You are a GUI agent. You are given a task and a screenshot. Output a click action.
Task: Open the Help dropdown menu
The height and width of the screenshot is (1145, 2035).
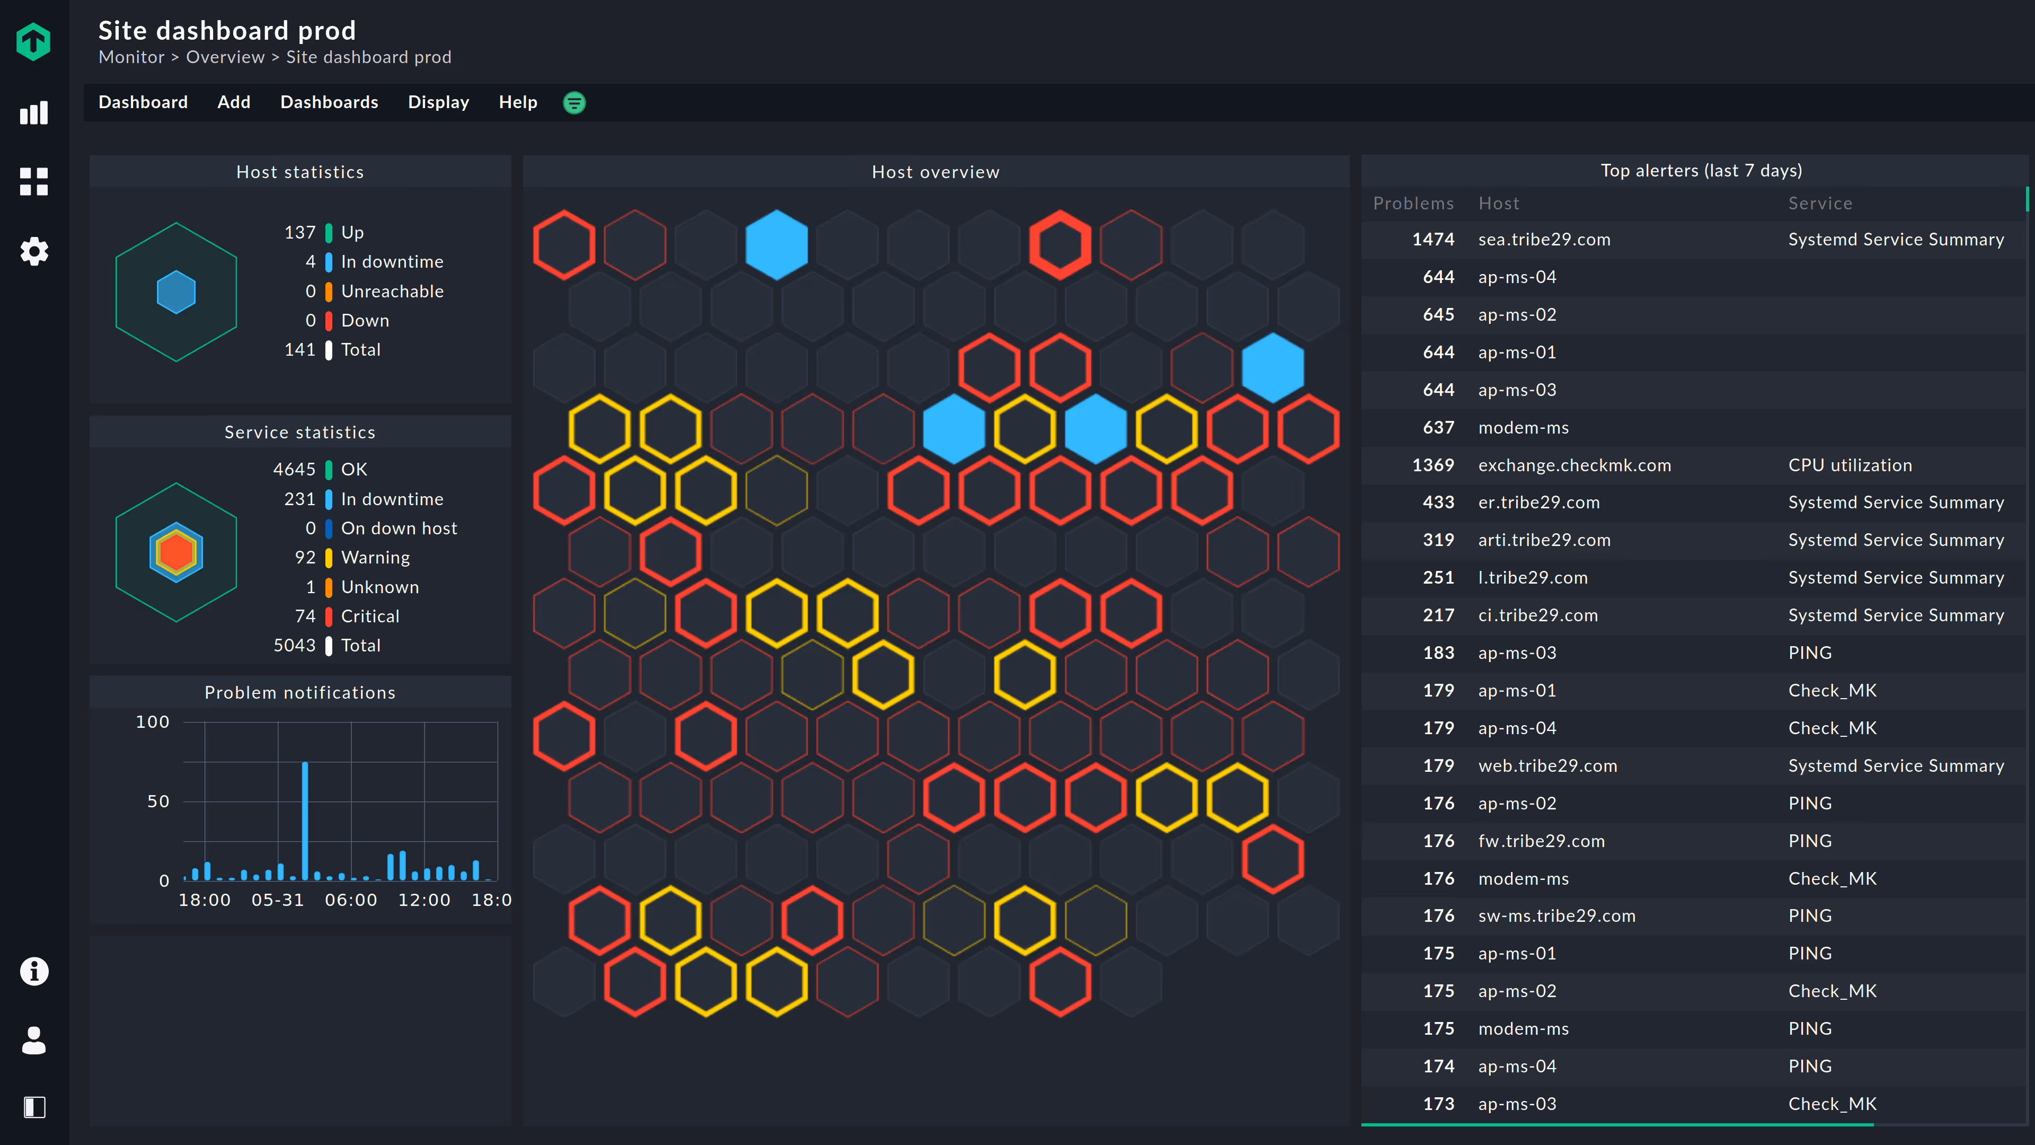pyautogui.click(x=517, y=103)
